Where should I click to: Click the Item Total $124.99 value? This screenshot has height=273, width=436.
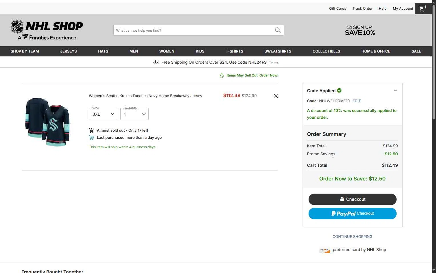pyautogui.click(x=390, y=146)
